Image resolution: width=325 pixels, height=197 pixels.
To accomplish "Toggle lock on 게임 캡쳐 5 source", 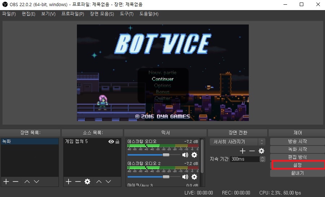I will point(117,142).
